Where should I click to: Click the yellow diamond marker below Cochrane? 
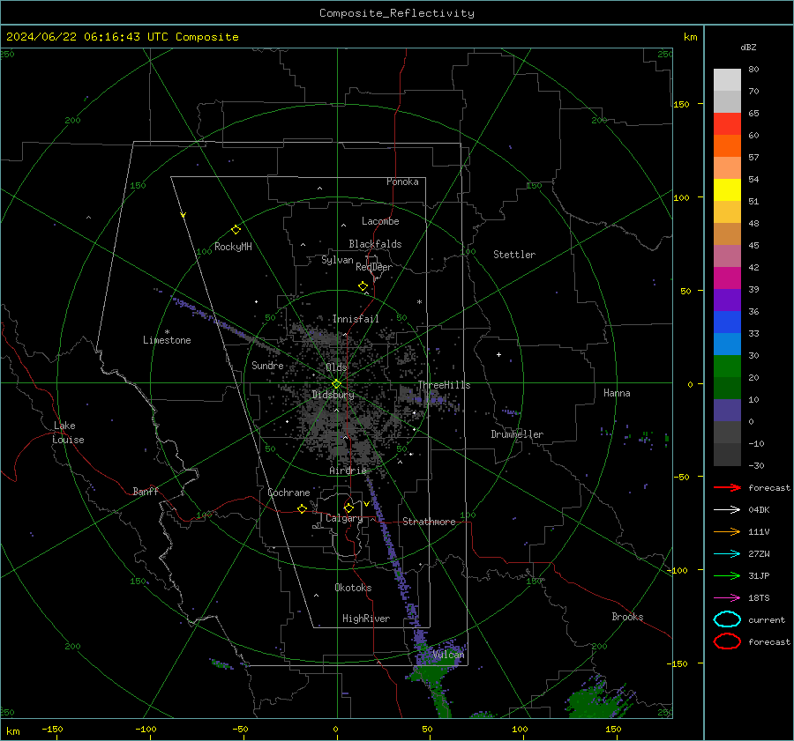coord(302,509)
